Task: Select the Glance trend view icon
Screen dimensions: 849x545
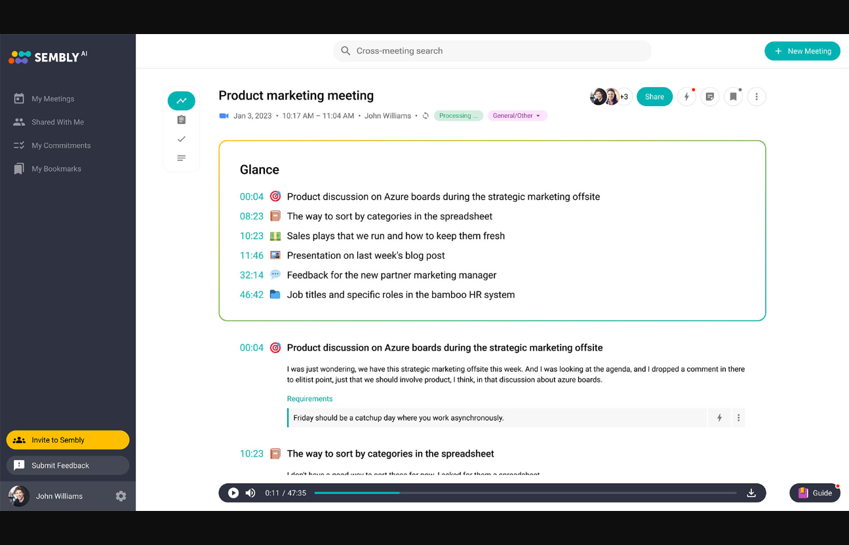Action: (182, 101)
